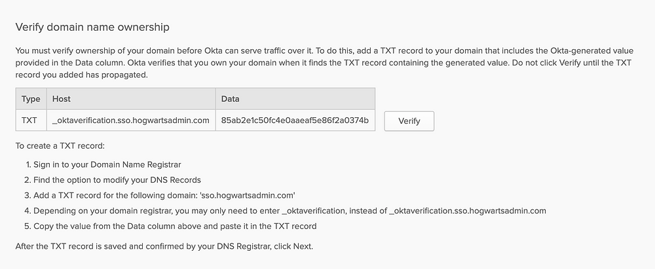Click the intro paragraph about verifying ownership
The image size is (655, 269).
pos(324,64)
